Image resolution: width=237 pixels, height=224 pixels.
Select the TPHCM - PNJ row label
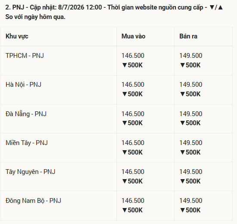tap(25, 56)
